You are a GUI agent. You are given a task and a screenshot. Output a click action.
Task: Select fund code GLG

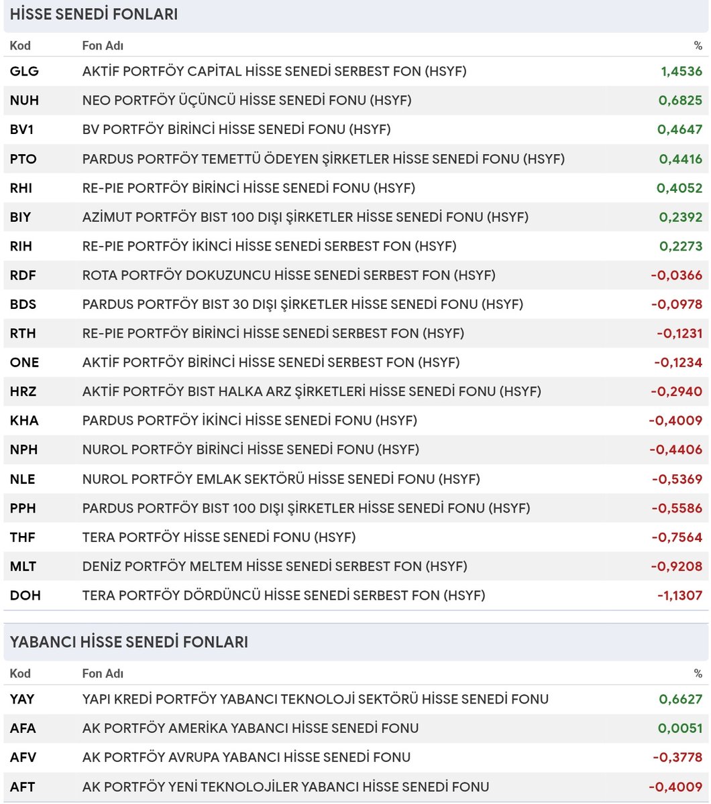point(24,72)
